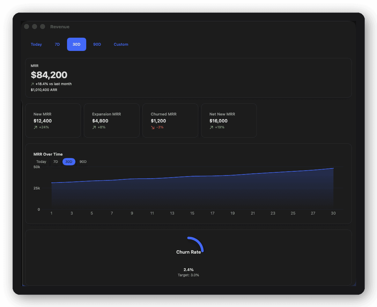Click the +18.4% vs last month text
The width and height of the screenshot is (377, 307).
pyautogui.click(x=53, y=84)
